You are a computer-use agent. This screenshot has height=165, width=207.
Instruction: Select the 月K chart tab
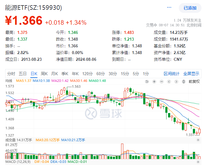tap(55, 74)
